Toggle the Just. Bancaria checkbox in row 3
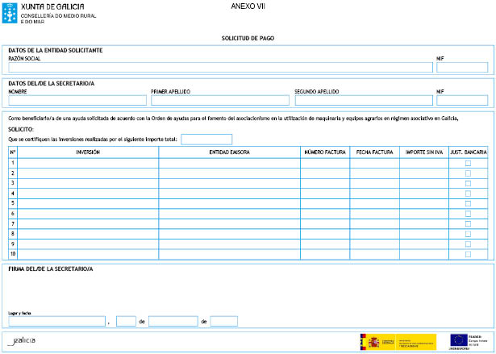This screenshot has height=354, width=496. 468,183
